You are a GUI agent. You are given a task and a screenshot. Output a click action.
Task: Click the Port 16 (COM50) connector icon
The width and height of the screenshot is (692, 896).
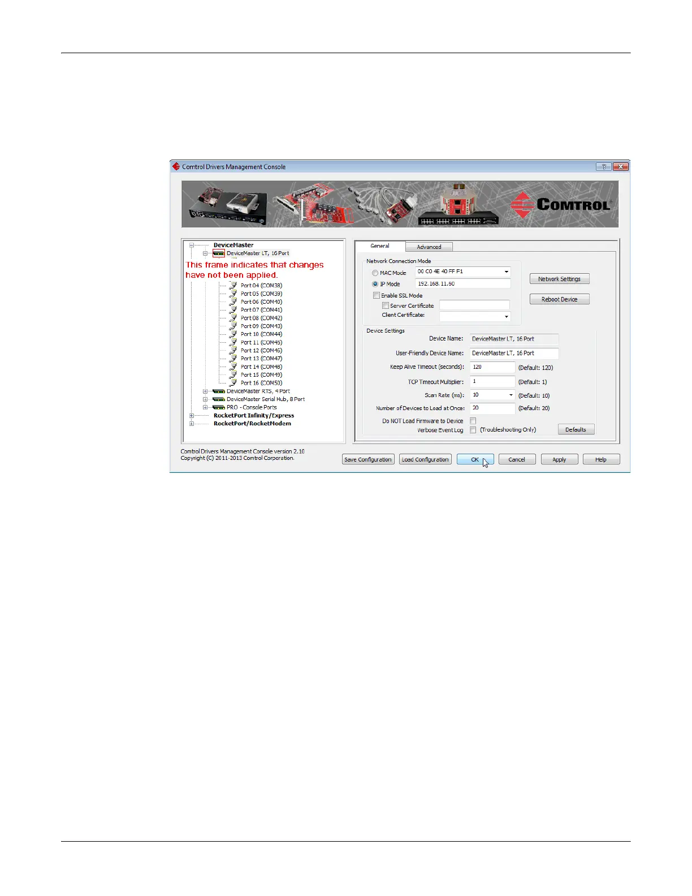[x=233, y=383]
